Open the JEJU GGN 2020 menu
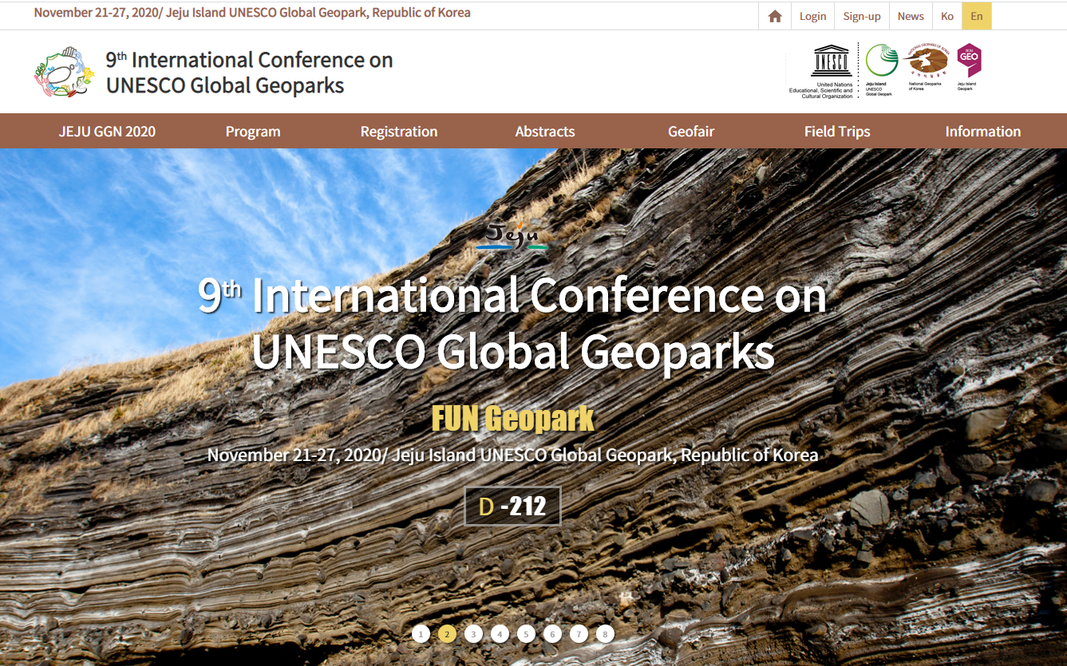Screen dimensions: 1067x666 (x=107, y=132)
